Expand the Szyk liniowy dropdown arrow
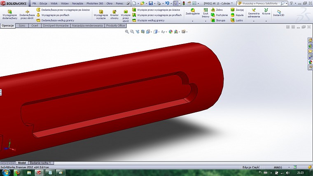The image size is (313, 176). pyautogui.click(x=206, y=21)
